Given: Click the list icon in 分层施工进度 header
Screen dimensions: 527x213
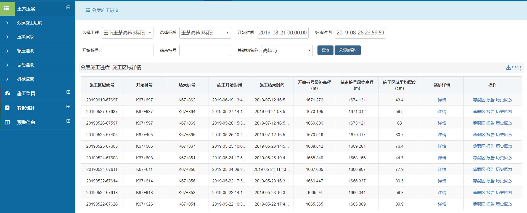Looking at the screenshot, I should tap(88, 10).
